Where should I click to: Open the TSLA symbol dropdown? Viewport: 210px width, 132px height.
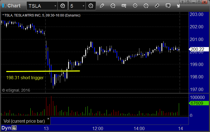(55, 6)
